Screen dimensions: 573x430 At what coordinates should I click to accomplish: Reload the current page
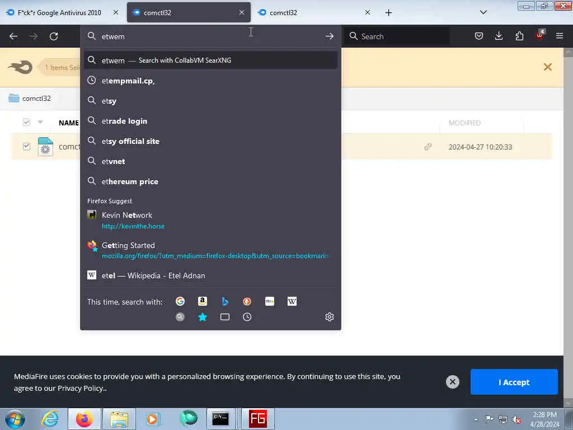54,36
